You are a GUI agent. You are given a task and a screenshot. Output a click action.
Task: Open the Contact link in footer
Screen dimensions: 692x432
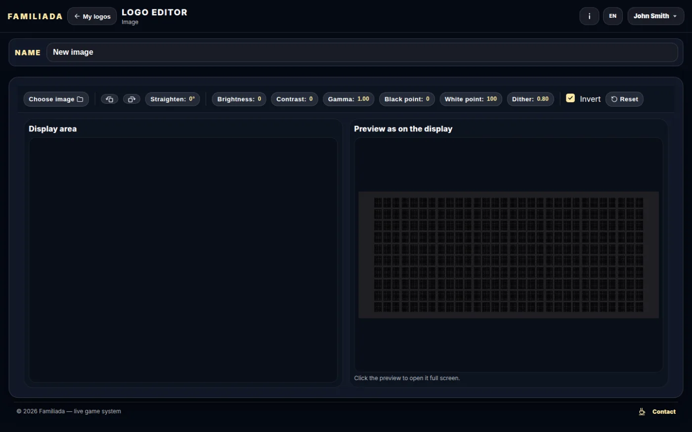click(x=664, y=412)
